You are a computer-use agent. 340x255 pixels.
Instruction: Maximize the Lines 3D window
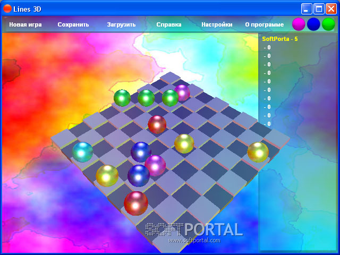(x=319, y=9)
